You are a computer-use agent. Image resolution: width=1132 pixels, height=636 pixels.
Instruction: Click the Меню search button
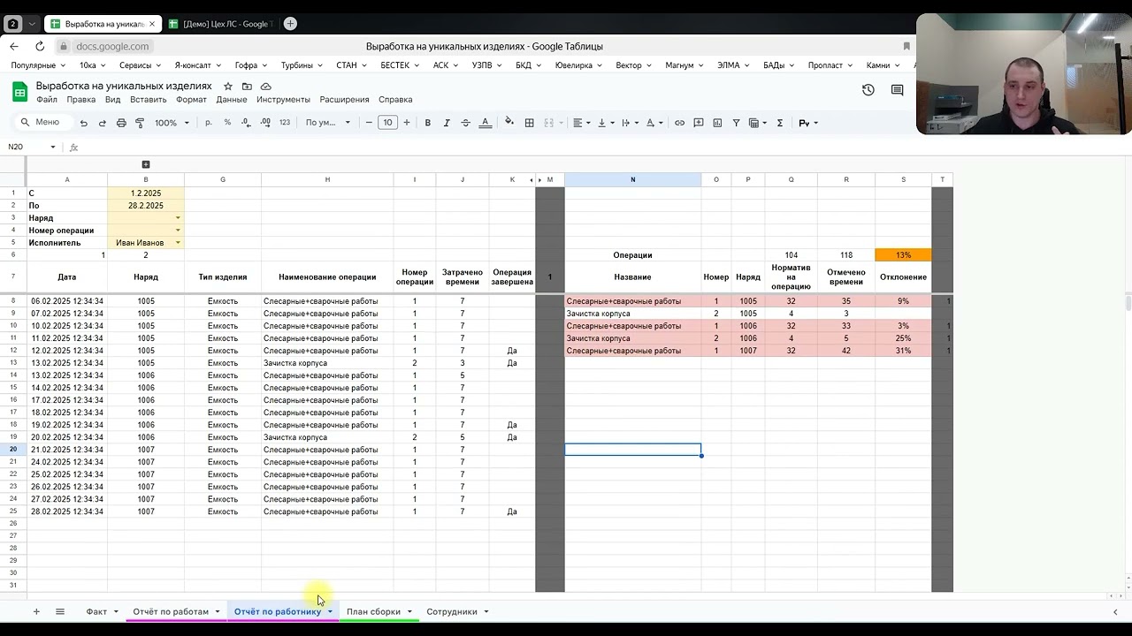(39, 123)
